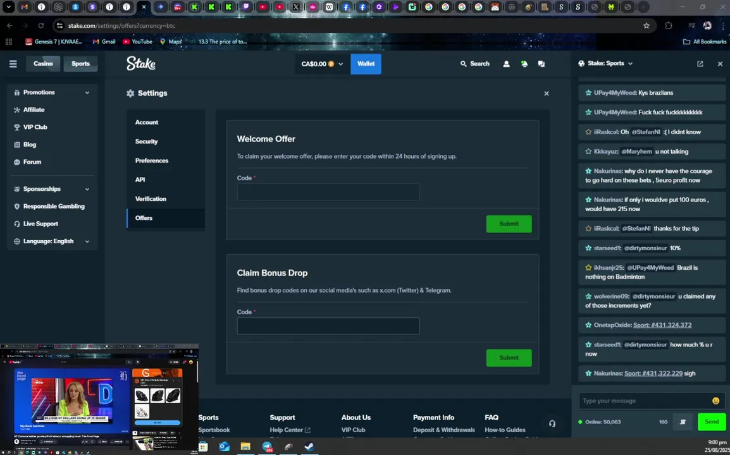
Task: Open the browser extensions puzzle icon
Action: pyautogui.click(x=669, y=25)
